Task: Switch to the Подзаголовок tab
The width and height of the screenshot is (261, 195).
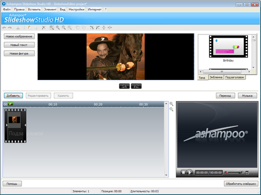Action: [235, 77]
